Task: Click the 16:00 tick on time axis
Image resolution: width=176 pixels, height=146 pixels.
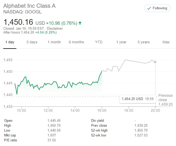Action: (102, 110)
